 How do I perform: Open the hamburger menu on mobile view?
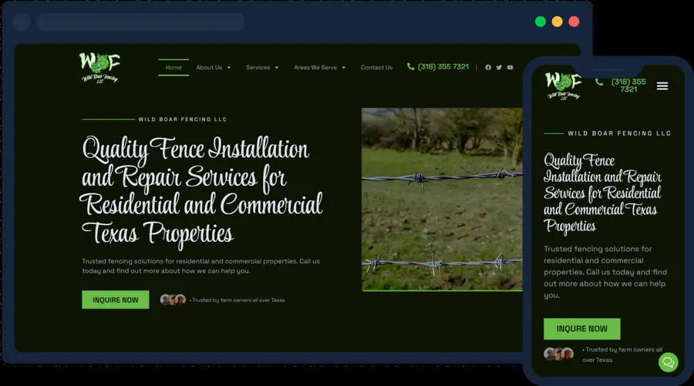pyautogui.click(x=662, y=86)
